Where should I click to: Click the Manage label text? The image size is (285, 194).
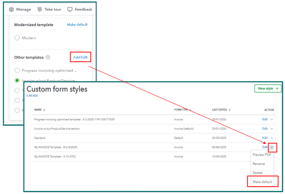(24, 9)
